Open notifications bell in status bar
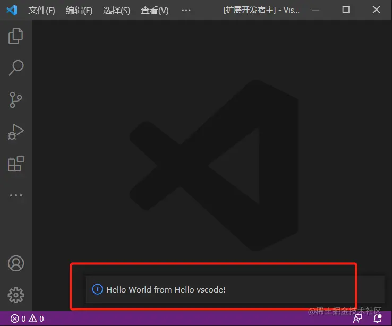392x326 pixels. 378,319
